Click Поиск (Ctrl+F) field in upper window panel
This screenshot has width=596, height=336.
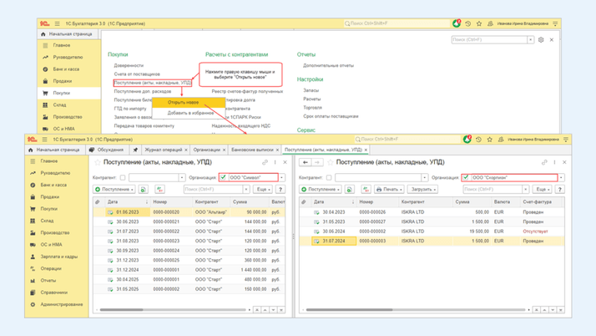[489, 39]
